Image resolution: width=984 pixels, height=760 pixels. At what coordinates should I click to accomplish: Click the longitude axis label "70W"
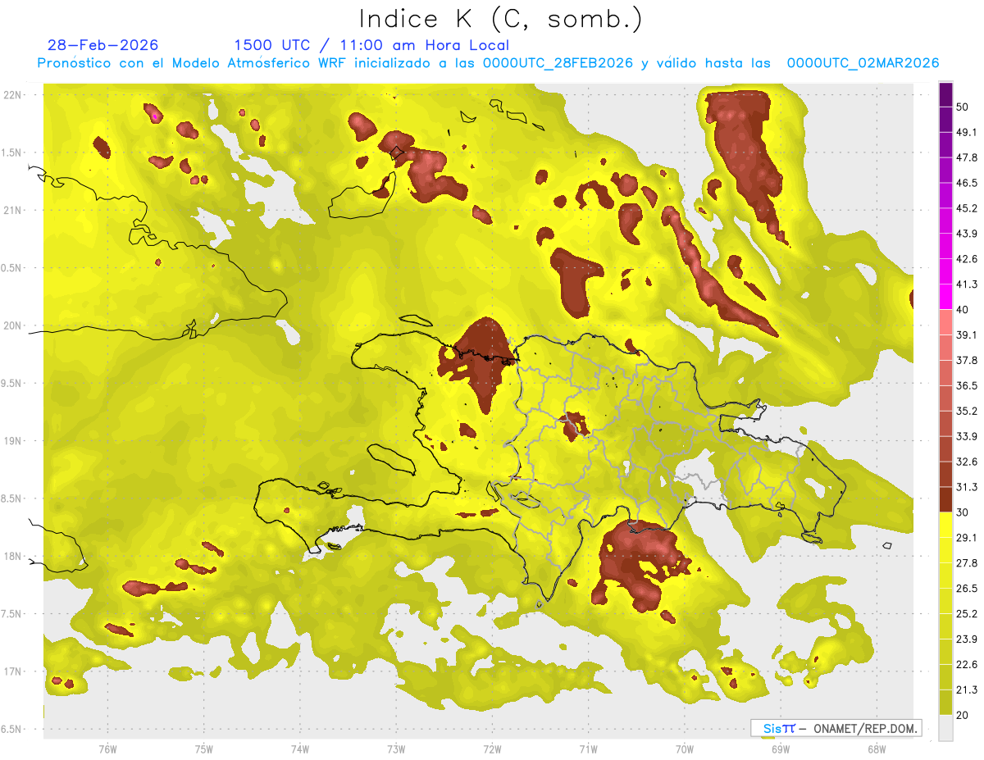[x=684, y=749]
